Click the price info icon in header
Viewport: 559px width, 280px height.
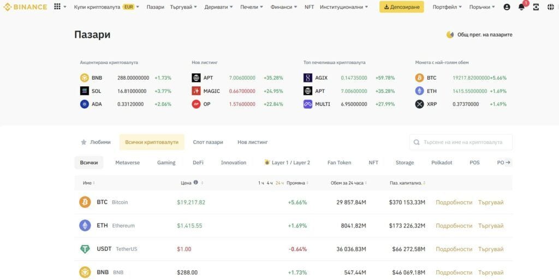(x=195, y=182)
